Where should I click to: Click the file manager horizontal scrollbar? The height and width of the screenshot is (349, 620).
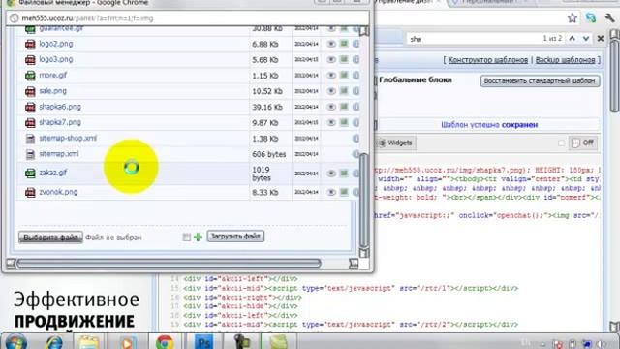coord(169,263)
